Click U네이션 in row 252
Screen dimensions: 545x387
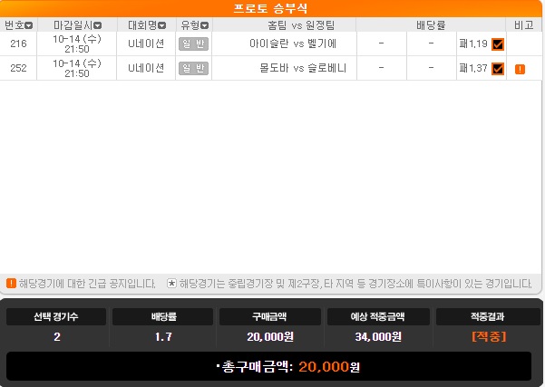tap(146, 68)
